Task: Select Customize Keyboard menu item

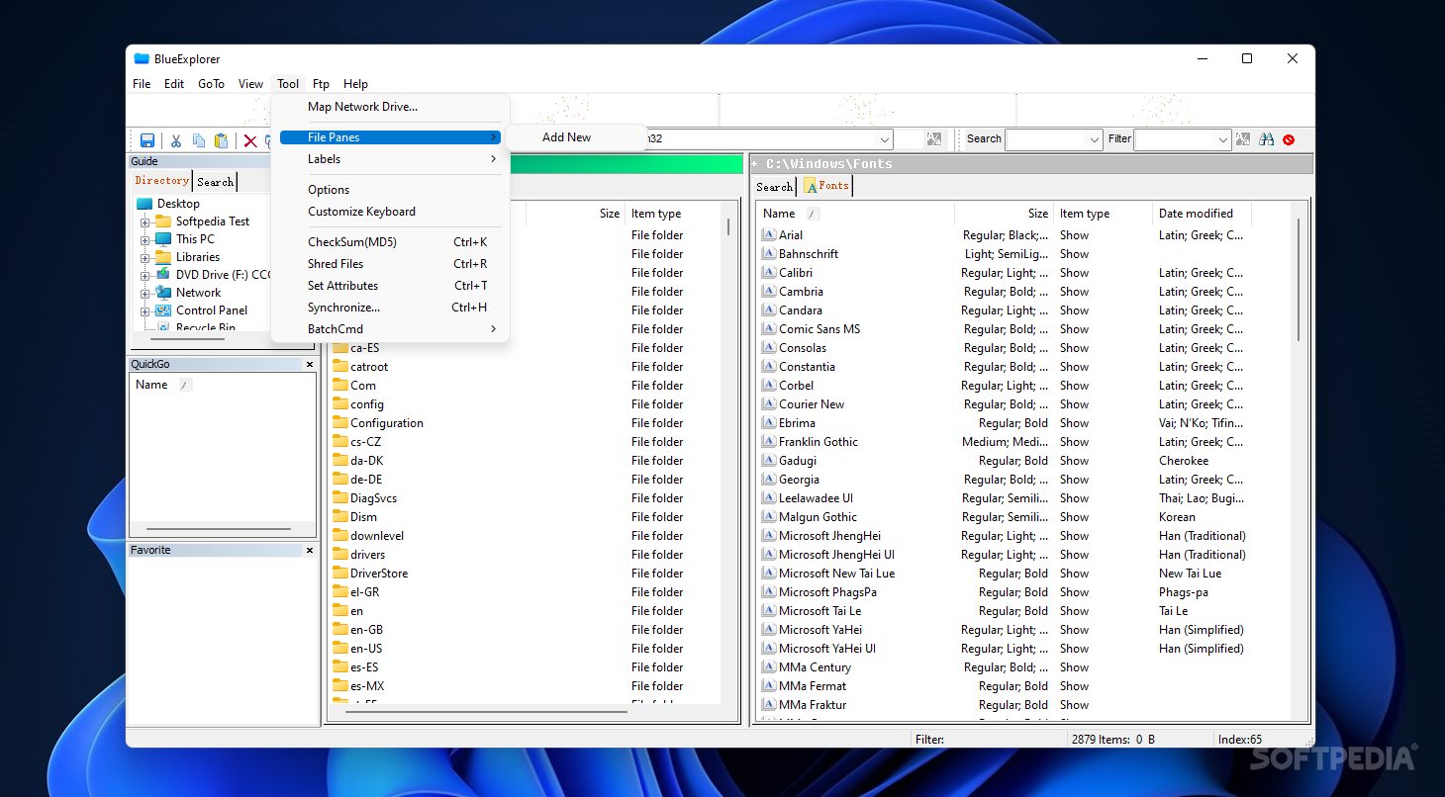Action: [x=390, y=212]
